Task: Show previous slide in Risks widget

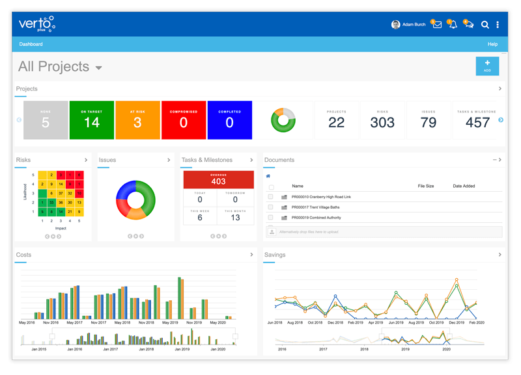Action: pos(47,237)
